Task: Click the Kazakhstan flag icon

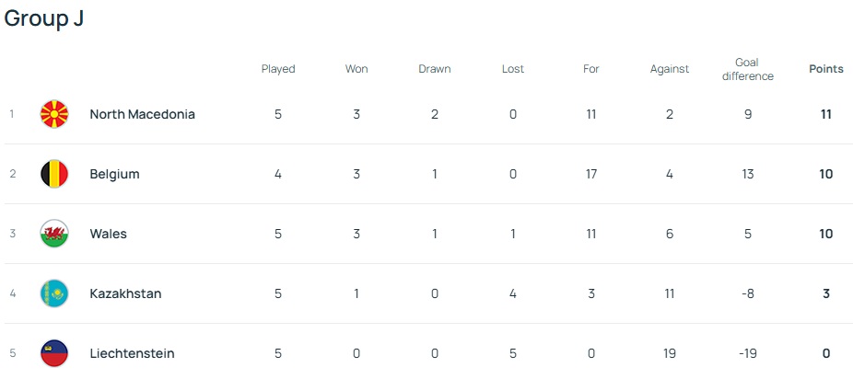Action: [54, 293]
